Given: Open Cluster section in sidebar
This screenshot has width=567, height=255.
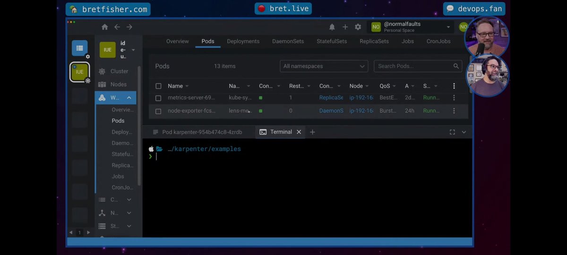Looking at the screenshot, I should coord(116,71).
